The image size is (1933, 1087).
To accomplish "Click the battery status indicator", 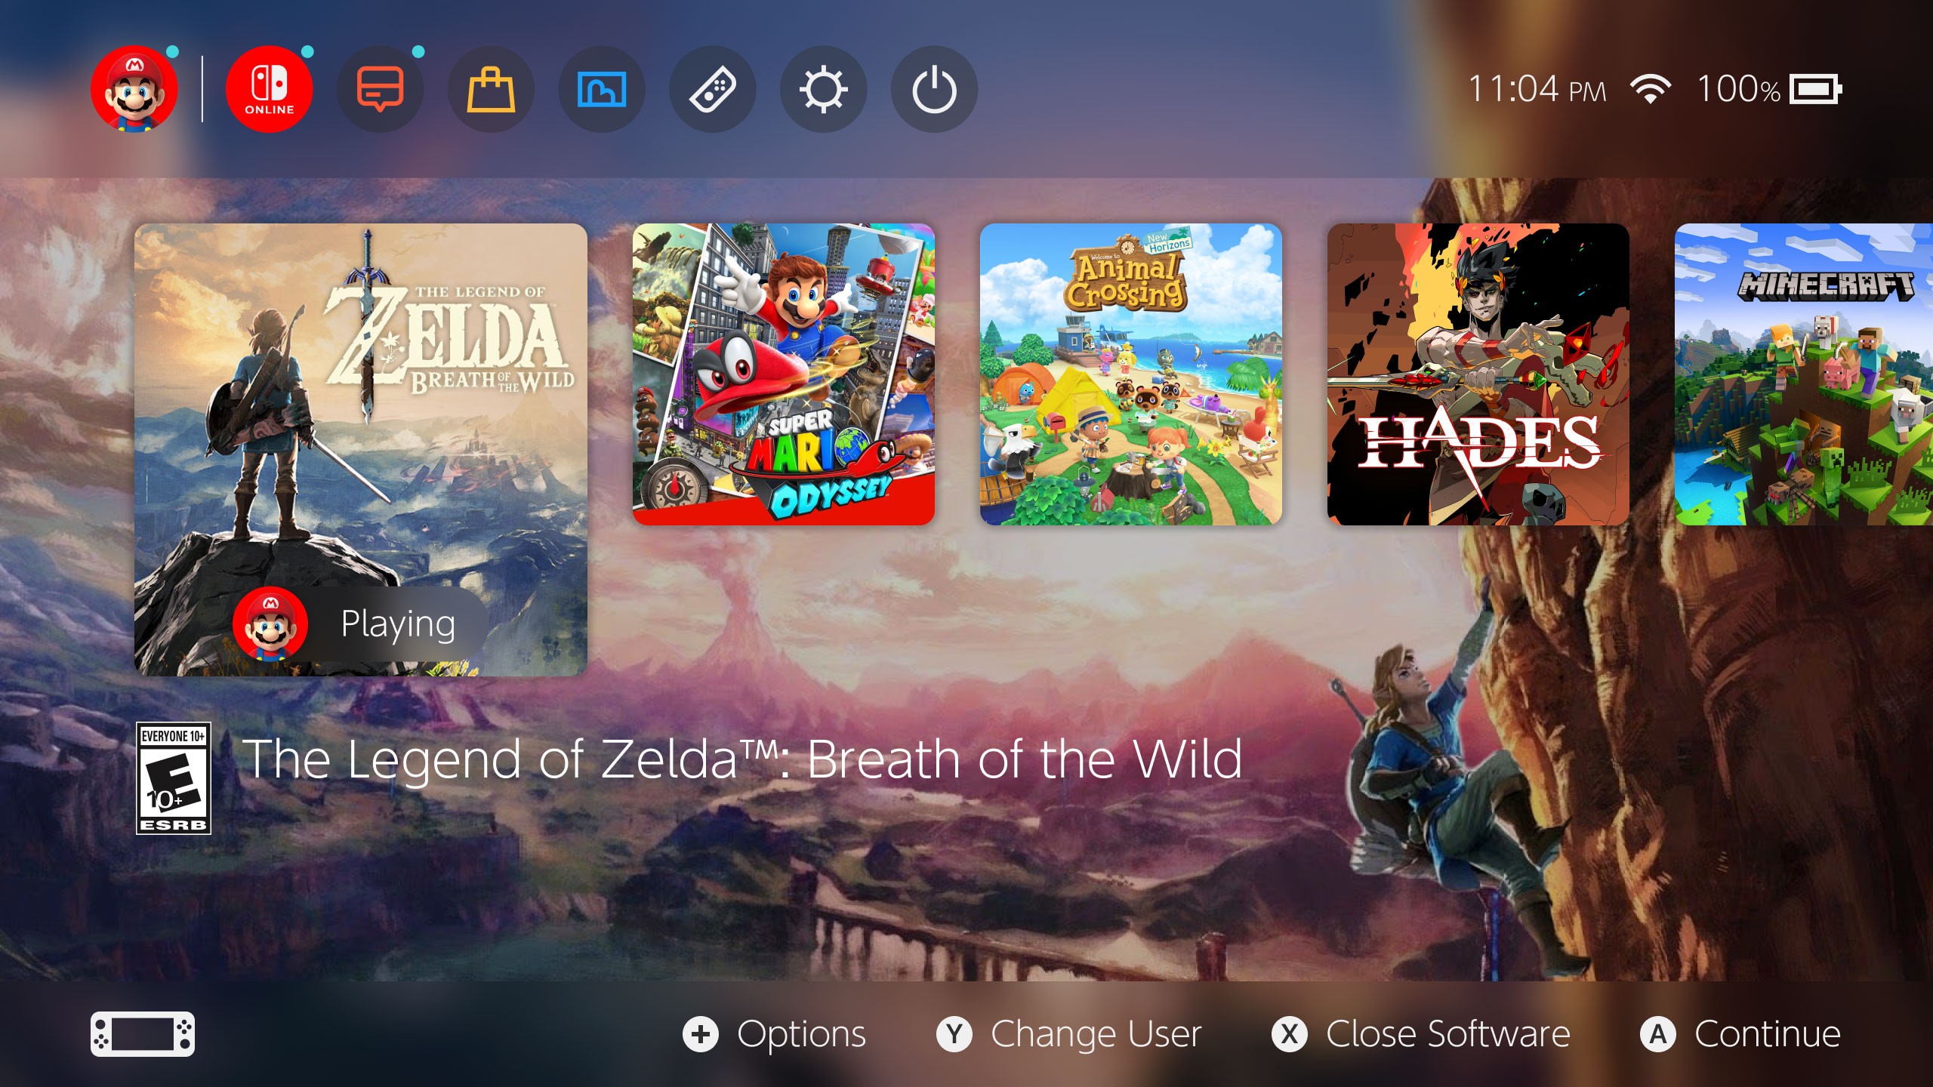I will click(1770, 89).
